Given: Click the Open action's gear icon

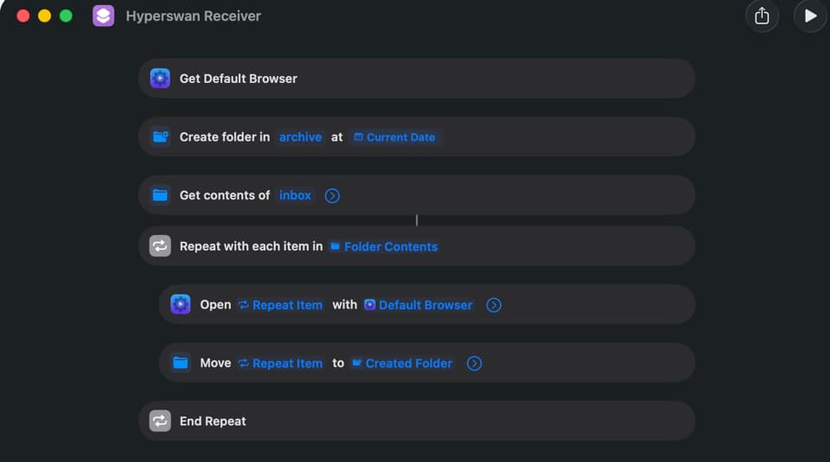Looking at the screenshot, I should [181, 305].
